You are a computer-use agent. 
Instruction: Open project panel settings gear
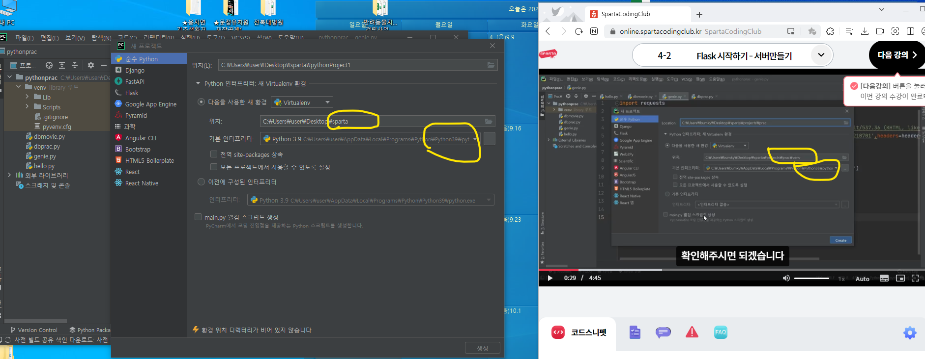pyautogui.click(x=91, y=65)
